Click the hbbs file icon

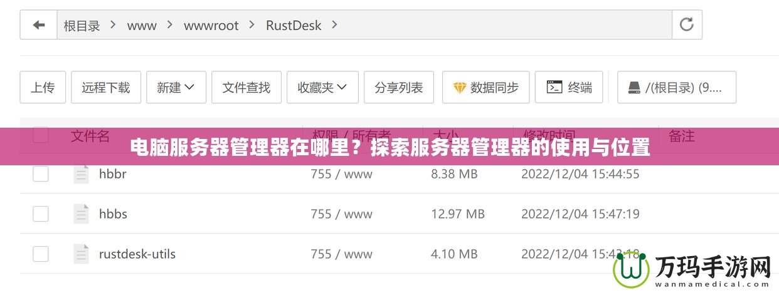click(82, 213)
